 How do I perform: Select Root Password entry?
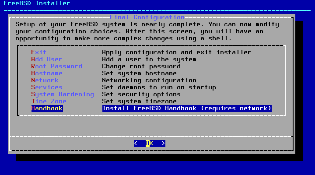pos(56,66)
